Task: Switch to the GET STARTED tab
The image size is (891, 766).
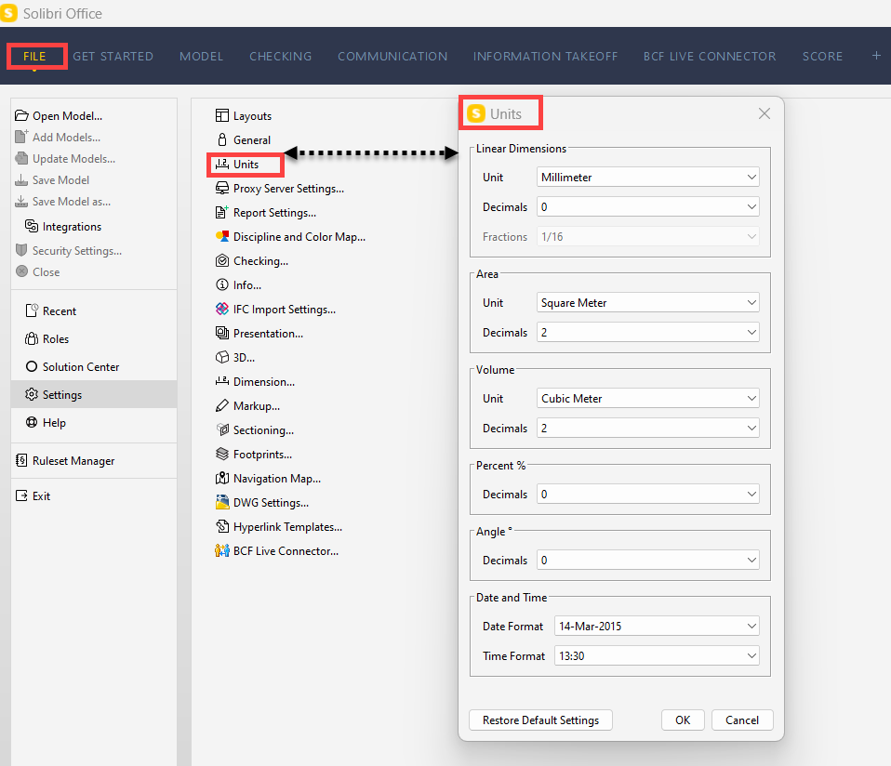Action: coord(113,56)
